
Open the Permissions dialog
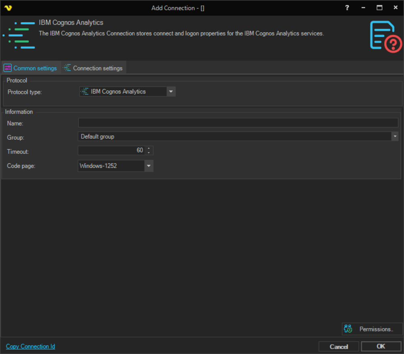coord(372,329)
